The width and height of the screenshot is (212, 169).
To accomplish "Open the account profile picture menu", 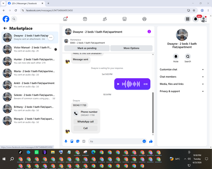I will 204,19.
